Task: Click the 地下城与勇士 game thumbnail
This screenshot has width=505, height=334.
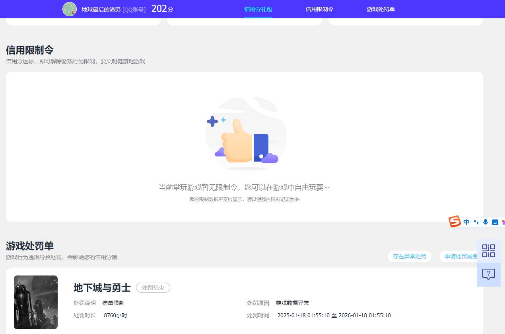Action: [35, 302]
